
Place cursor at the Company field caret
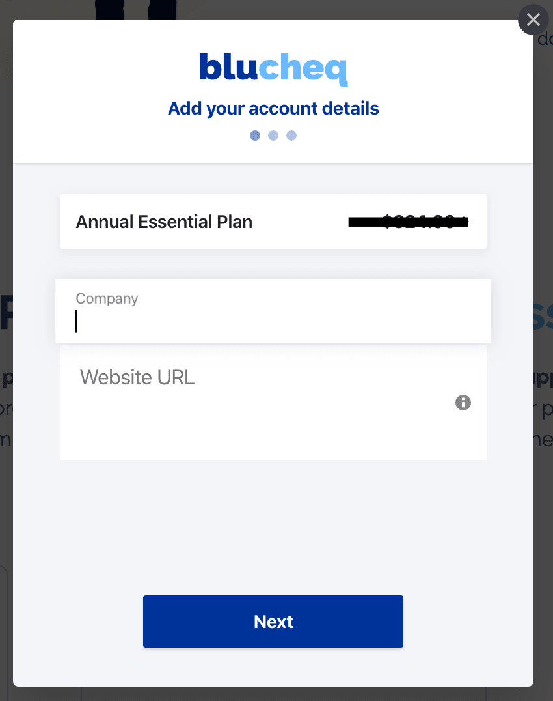click(77, 321)
